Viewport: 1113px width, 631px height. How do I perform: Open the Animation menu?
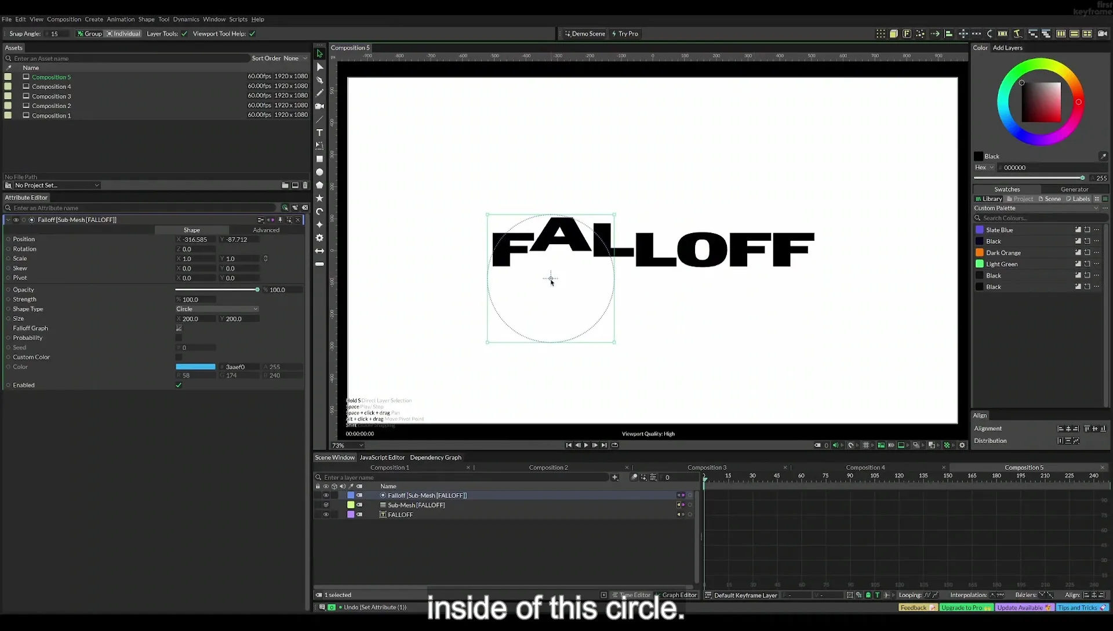tap(121, 19)
